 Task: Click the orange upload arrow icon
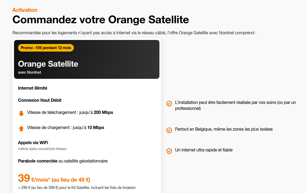point(21,128)
